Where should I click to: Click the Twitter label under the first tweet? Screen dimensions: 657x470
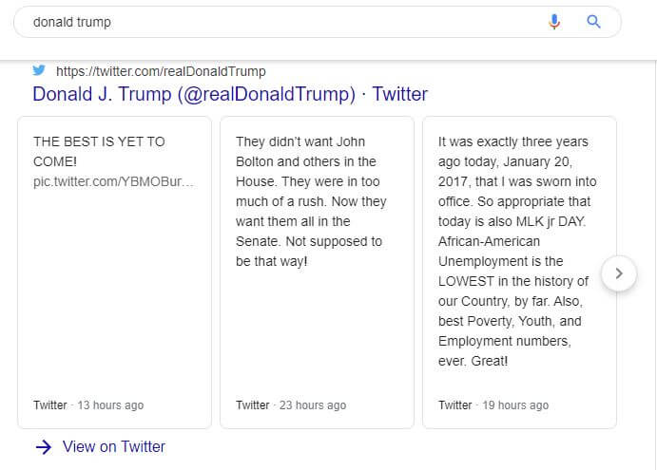[49, 405]
